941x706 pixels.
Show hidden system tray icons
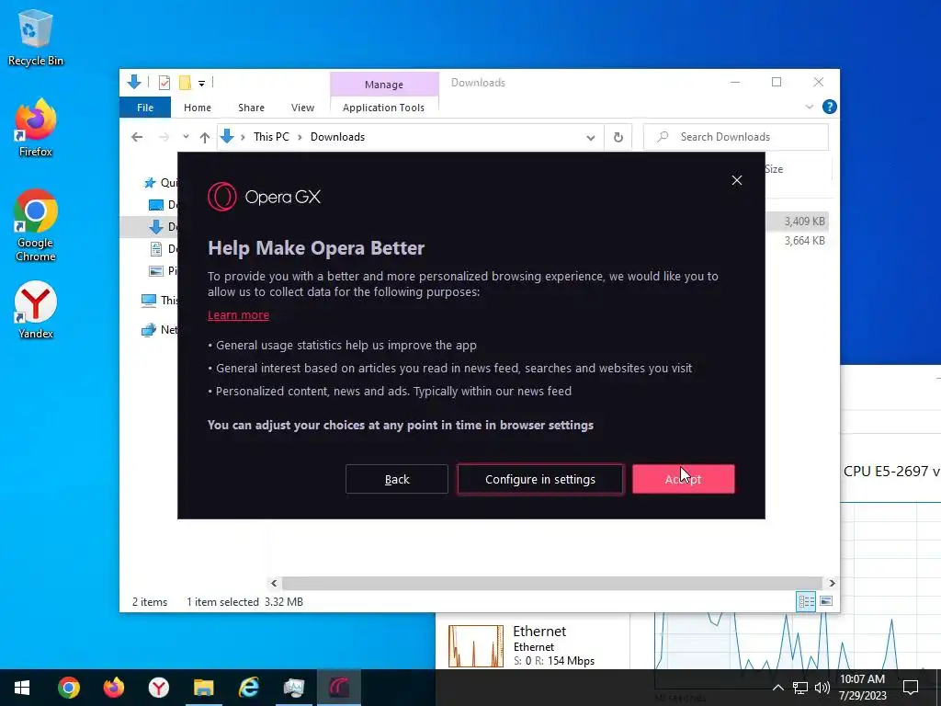(777, 688)
